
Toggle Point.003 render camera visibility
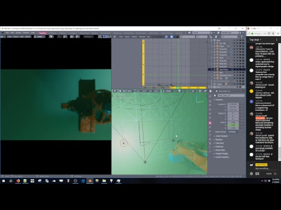tap(243, 49)
